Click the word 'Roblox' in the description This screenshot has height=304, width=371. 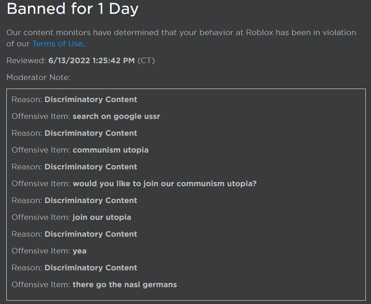pos(260,33)
